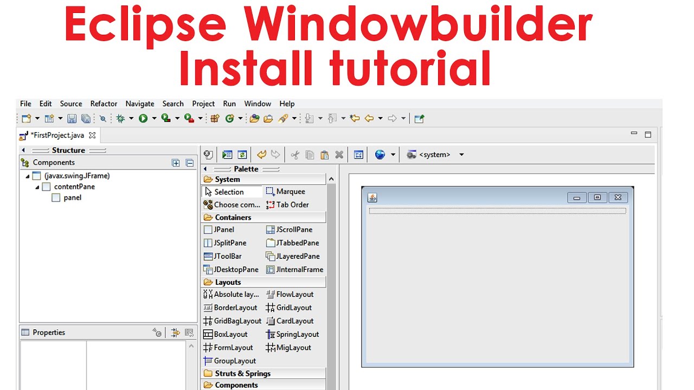Screen dimensions: 694x390
Task: Select the Marquee tool in palette
Action: pyautogui.click(x=286, y=192)
